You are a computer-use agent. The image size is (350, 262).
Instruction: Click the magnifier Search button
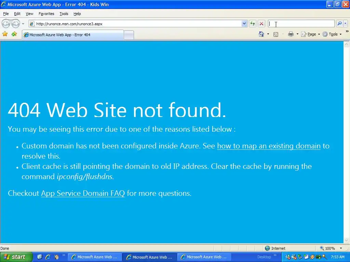pyautogui.click(x=339, y=24)
